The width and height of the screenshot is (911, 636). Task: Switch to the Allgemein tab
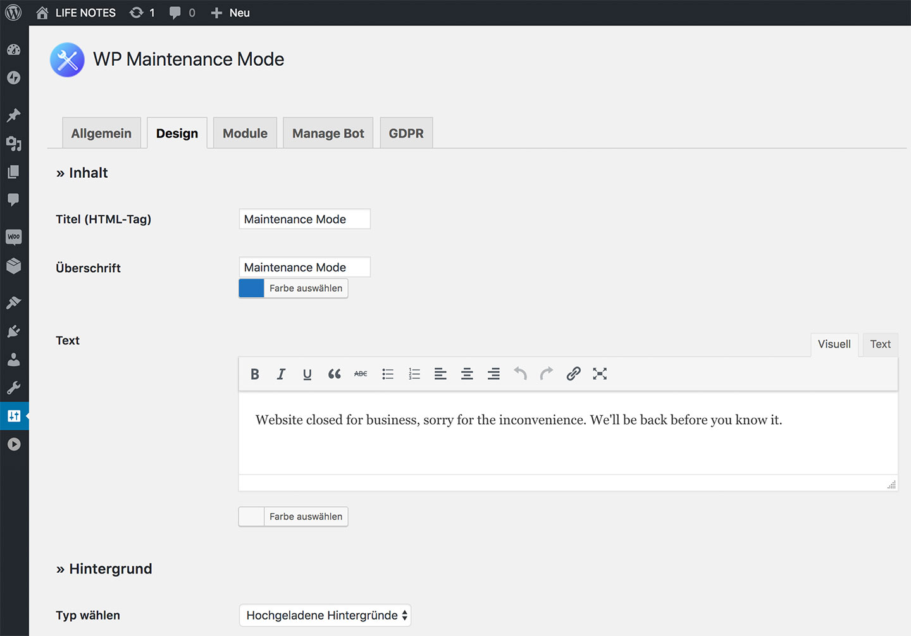coord(101,133)
